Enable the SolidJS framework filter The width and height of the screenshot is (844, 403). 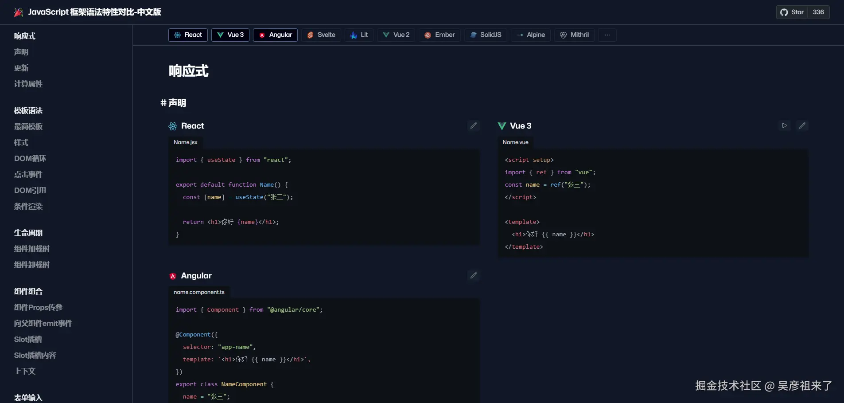[x=486, y=35]
